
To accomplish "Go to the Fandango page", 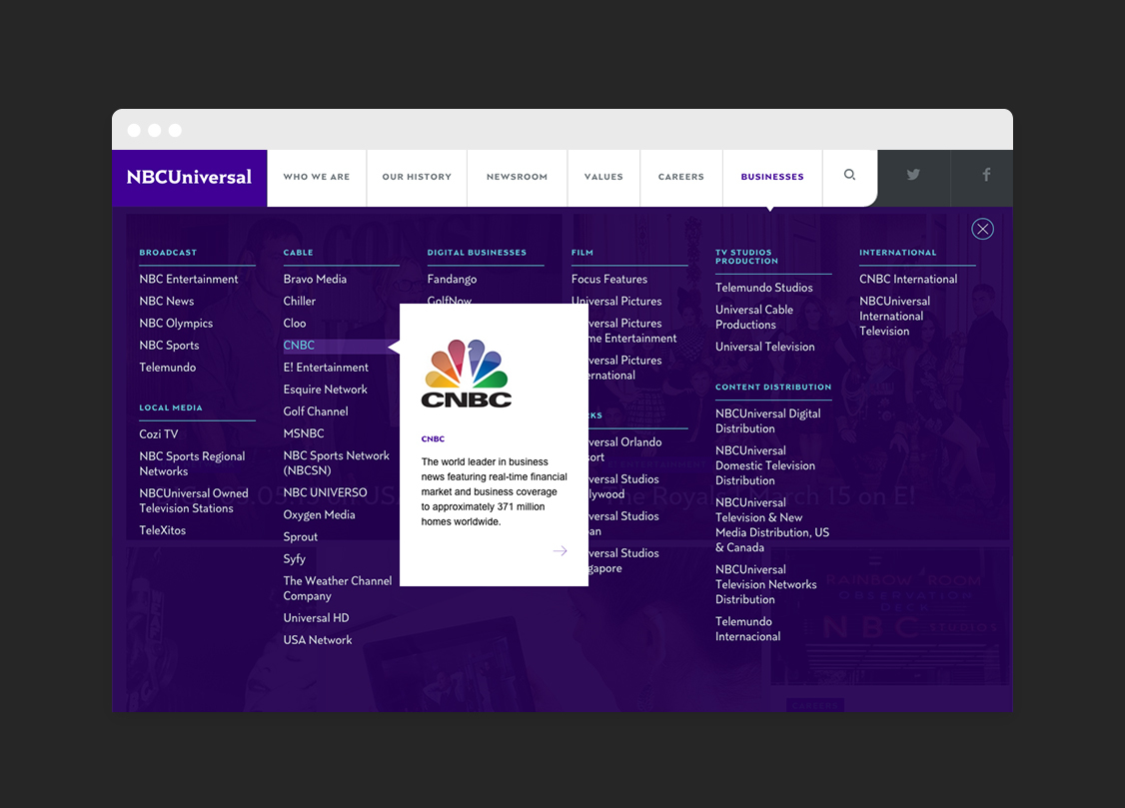I will 452,280.
